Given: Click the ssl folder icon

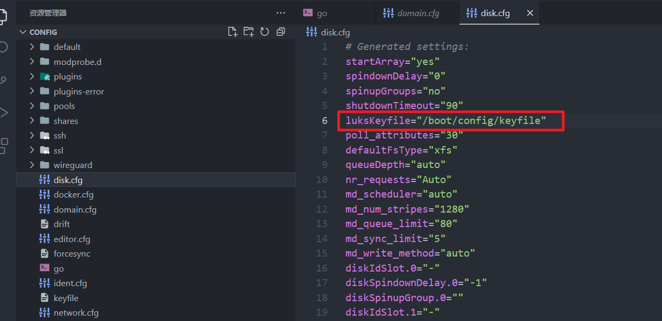Looking at the screenshot, I should click(45, 150).
